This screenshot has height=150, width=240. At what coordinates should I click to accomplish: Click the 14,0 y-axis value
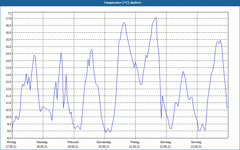click(8, 61)
